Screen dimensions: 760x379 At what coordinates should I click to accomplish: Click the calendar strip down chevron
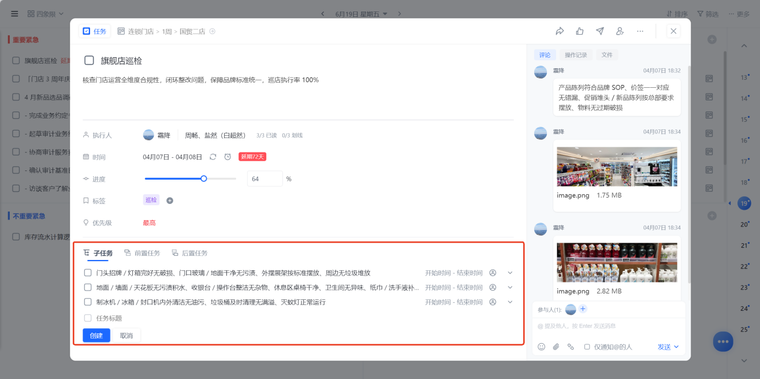744,360
